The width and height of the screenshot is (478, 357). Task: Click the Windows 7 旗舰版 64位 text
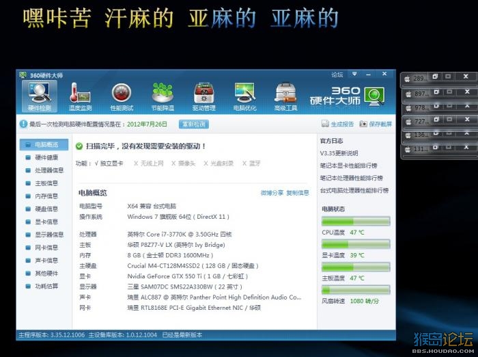(178, 217)
